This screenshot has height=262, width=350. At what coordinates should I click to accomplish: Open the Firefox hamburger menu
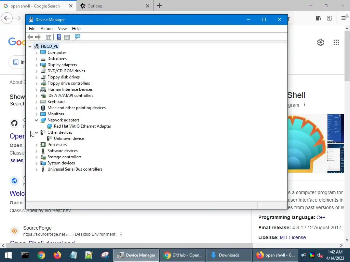tap(344, 18)
